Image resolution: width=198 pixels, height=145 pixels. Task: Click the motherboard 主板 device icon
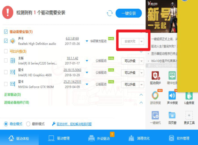(x=13, y=61)
